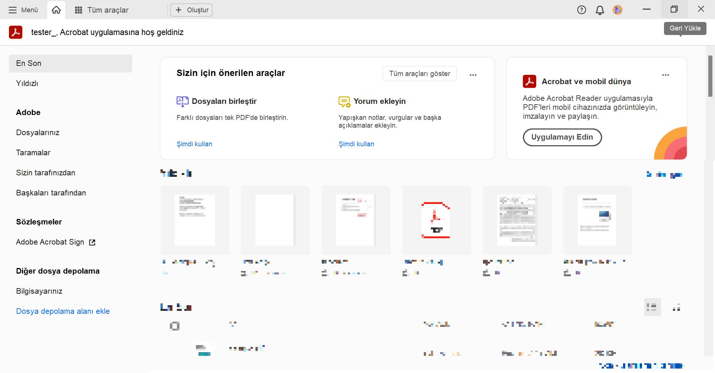
Task: Click Tüm araçları göster button
Action: pos(420,74)
